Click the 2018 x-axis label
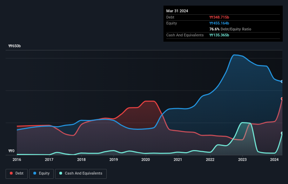 tap(81, 160)
